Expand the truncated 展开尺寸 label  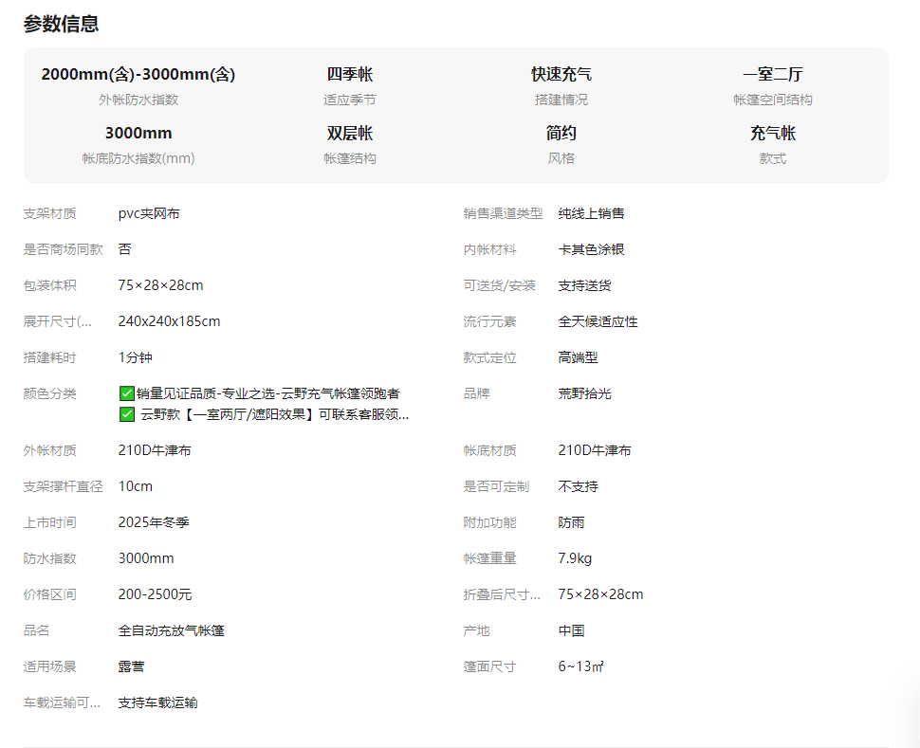(x=58, y=321)
